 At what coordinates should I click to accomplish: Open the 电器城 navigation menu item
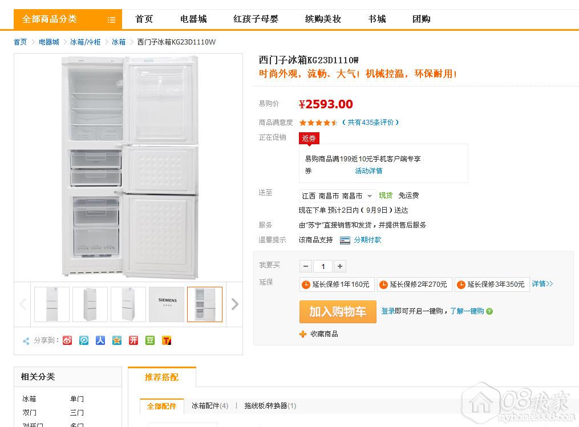[x=193, y=19]
